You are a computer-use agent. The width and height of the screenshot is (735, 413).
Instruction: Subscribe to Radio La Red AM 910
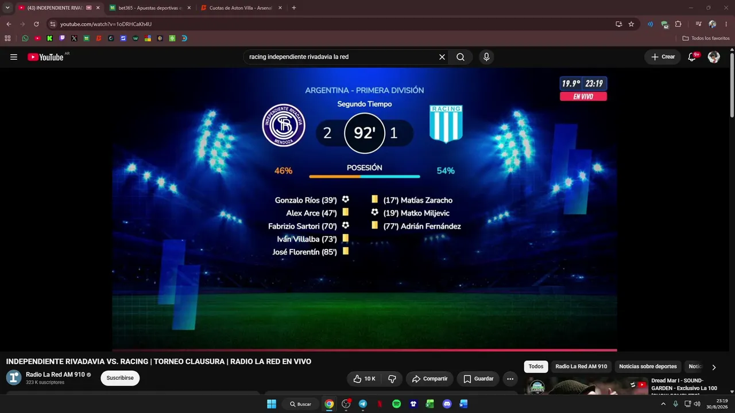click(120, 378)
